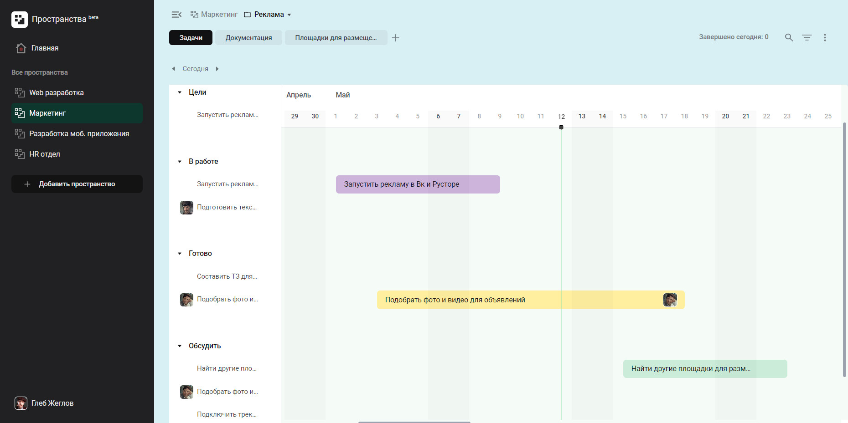
Task: Open the Реклама folder dropdown
Action: point(289,15)
